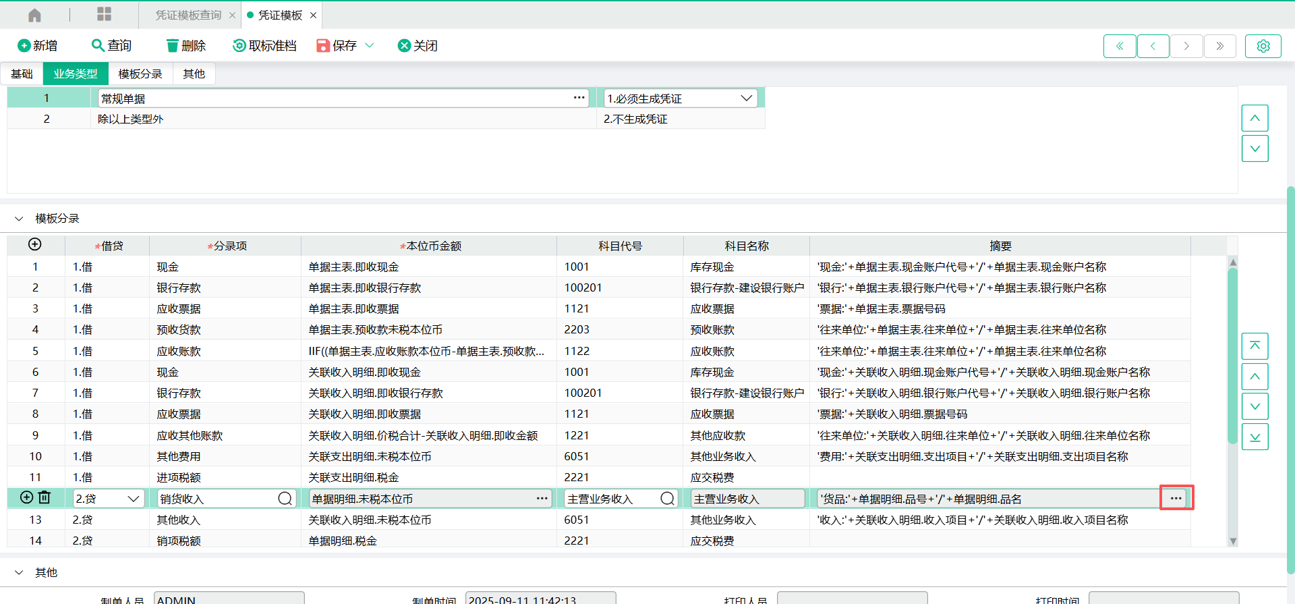The image size is (1295, 604).
Task: Move business type row up
Action: 1255,118
